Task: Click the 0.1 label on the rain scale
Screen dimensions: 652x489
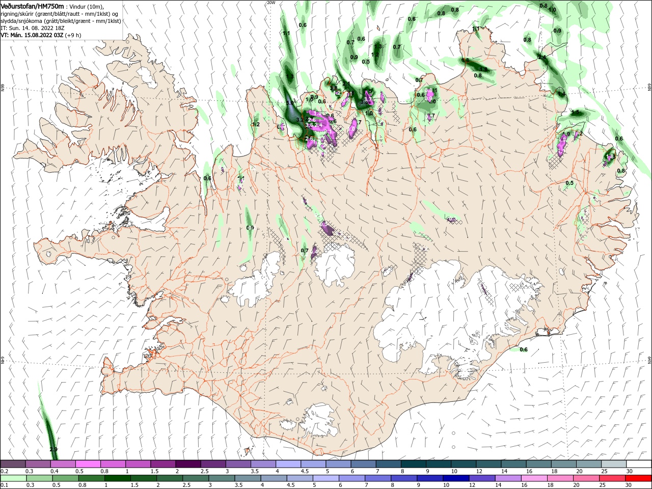Action: tap(4, 485)
